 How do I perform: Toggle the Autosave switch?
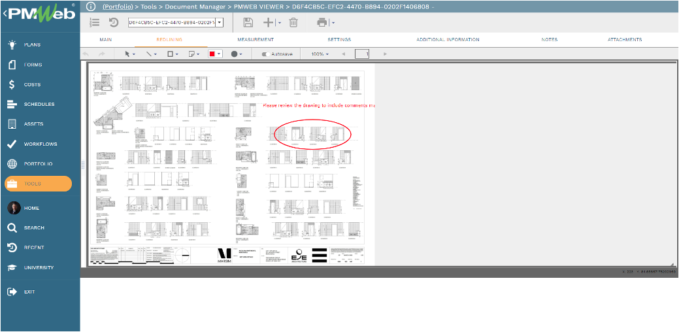[265, 54]
